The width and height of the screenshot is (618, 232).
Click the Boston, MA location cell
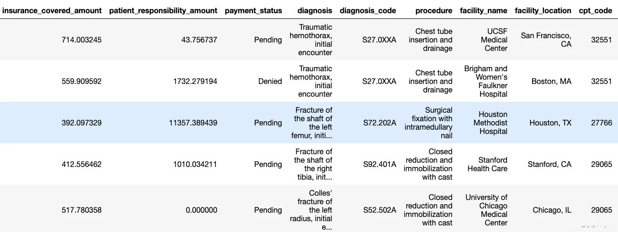[x=551, y=81]
